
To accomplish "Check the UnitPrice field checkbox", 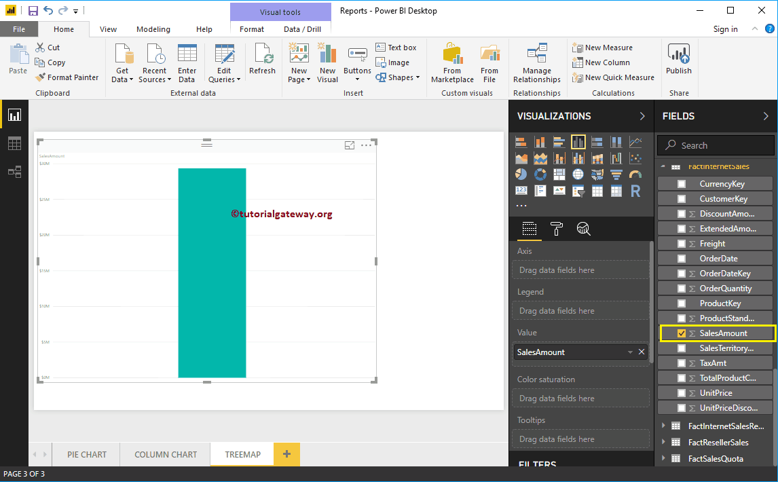I will click(682, 393).
